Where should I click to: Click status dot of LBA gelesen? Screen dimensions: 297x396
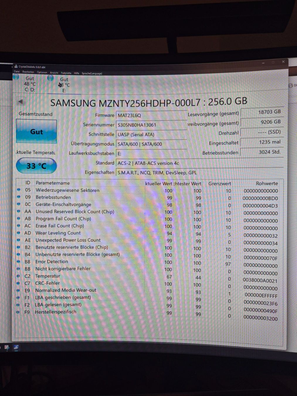[x=18, y=305]
